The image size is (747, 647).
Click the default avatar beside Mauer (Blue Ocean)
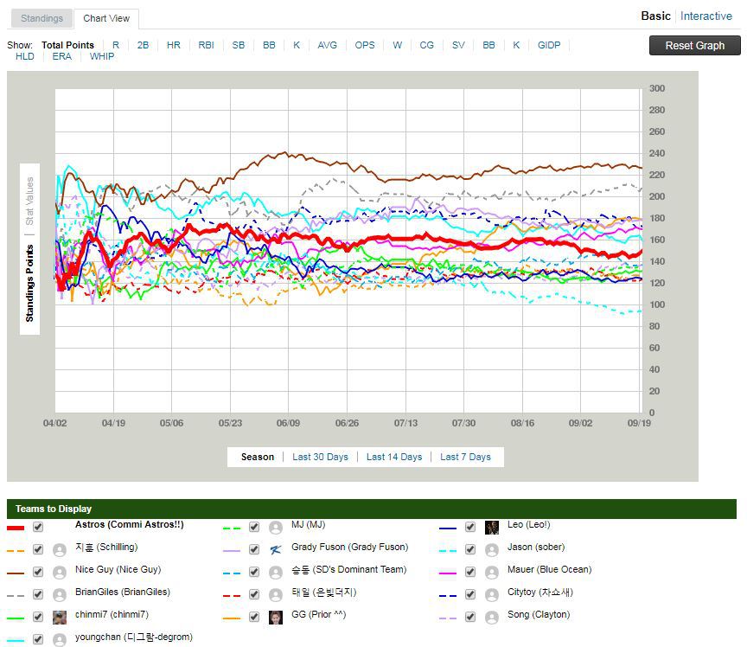click(492, 573)
